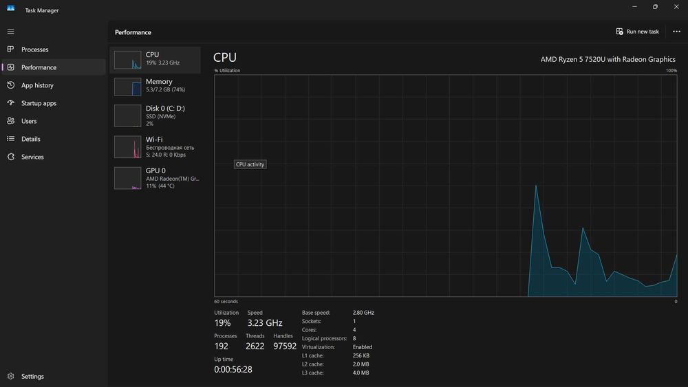
Task: Select the Wi-Fi mini graph thumbnail
Action: click(x=128, y=147)
